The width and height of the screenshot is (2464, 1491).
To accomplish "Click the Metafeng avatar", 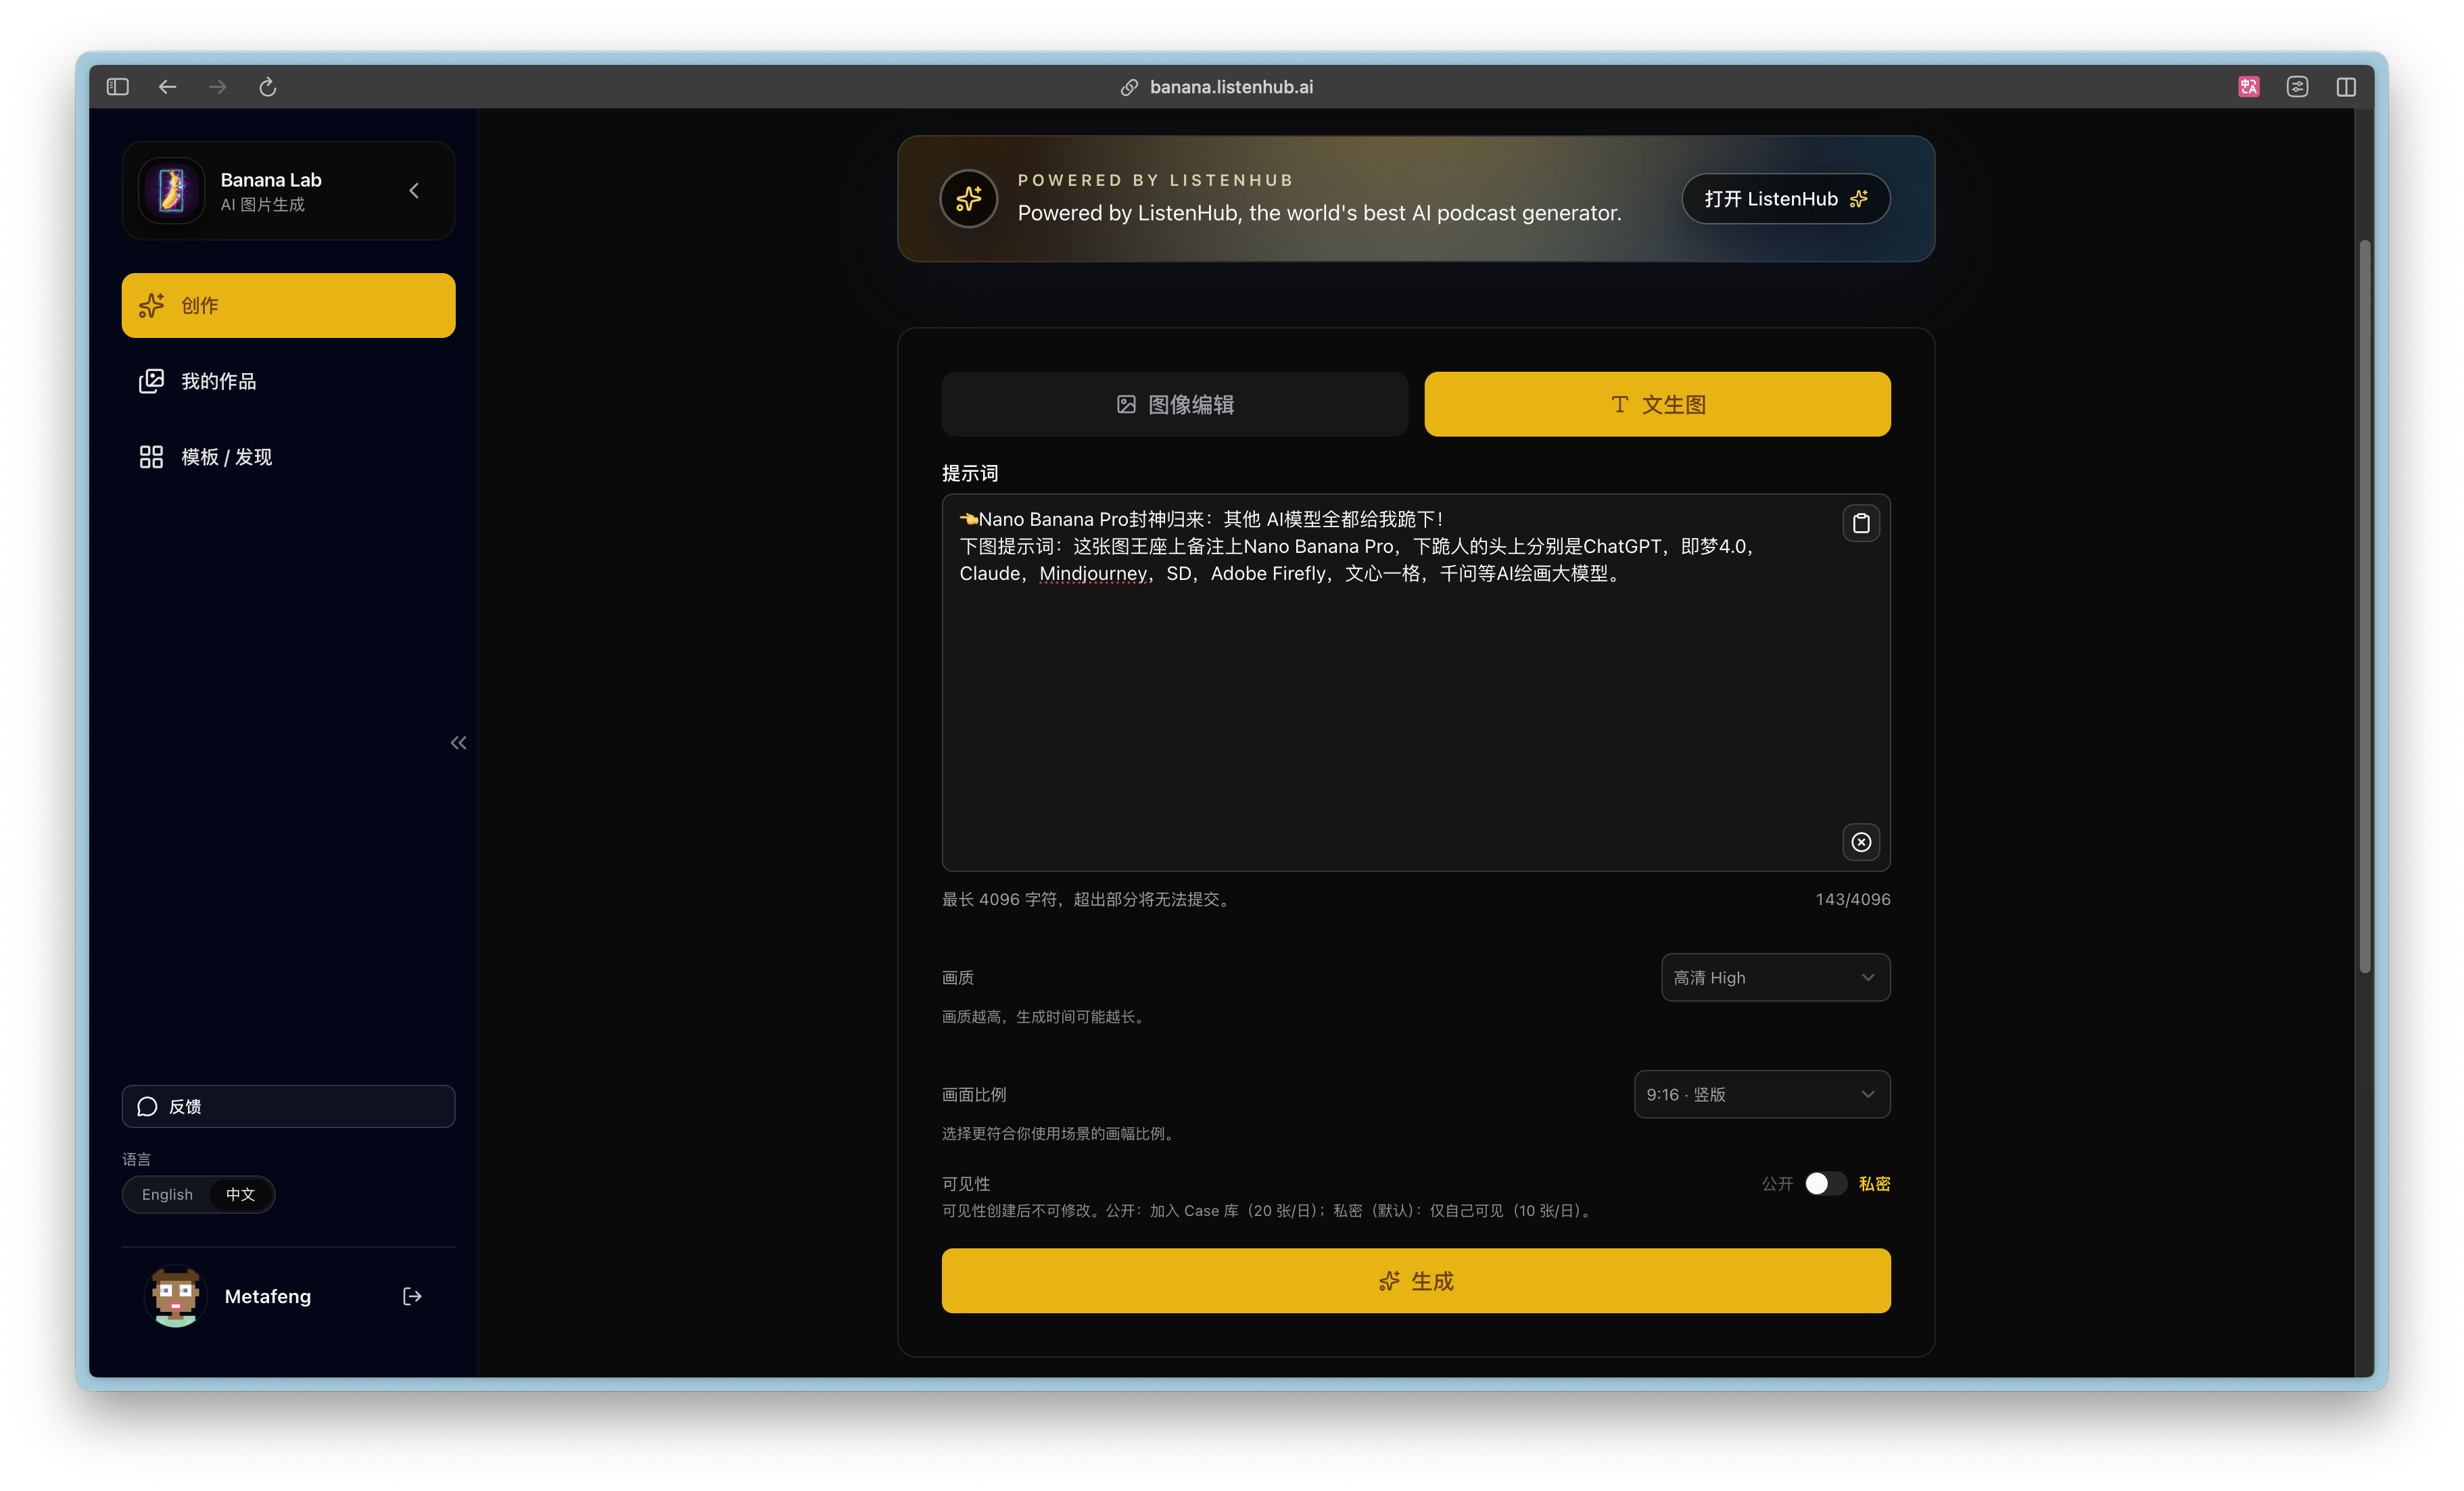I will [x=175, y=1296].
